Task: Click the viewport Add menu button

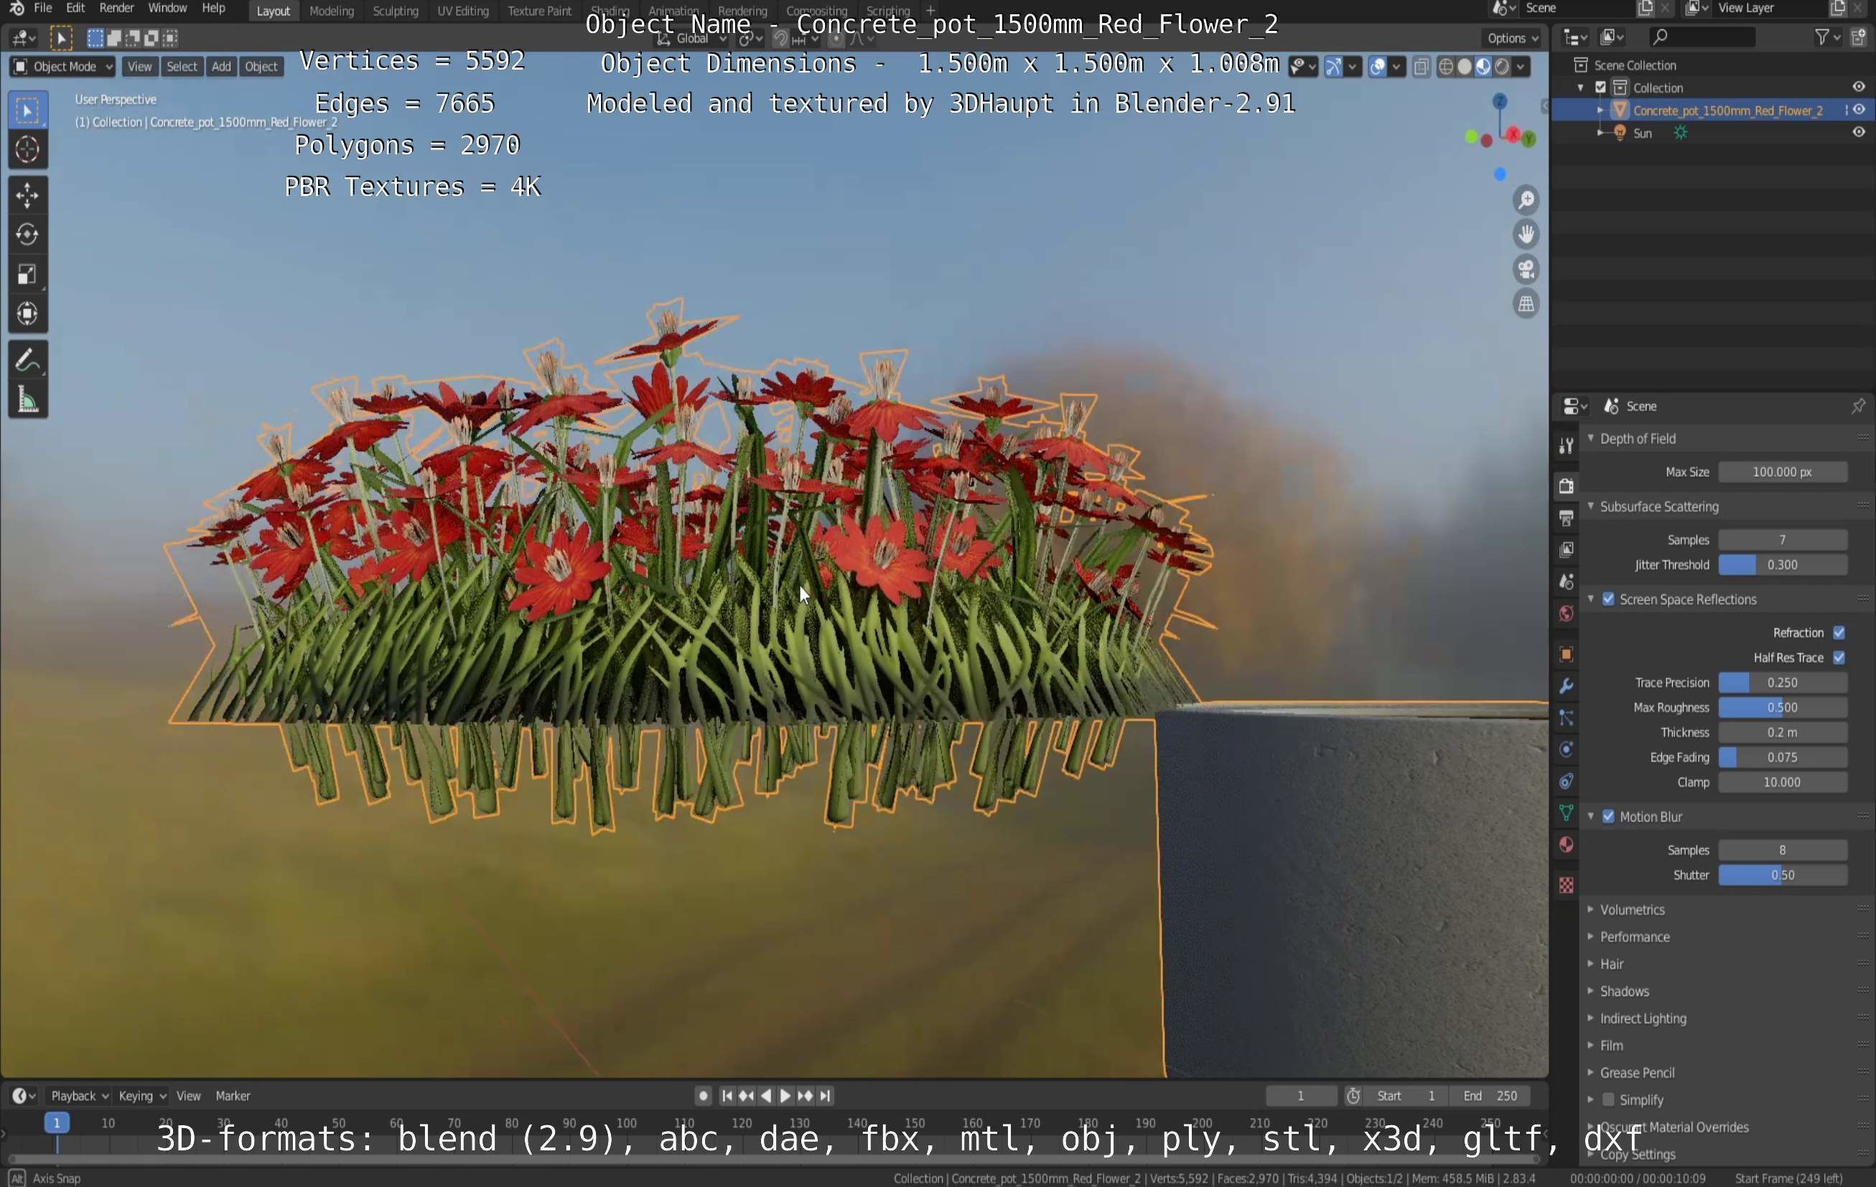Action: pos(221,67)
